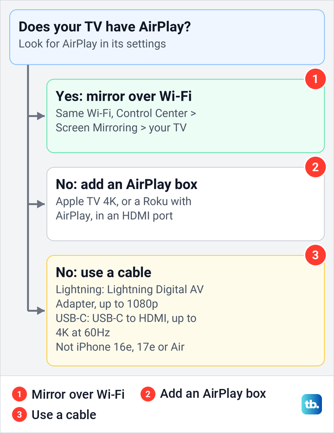334x433 pixels.
Task: Click the text "4K at 60Hz"
Action: click(x=83, y=332)
